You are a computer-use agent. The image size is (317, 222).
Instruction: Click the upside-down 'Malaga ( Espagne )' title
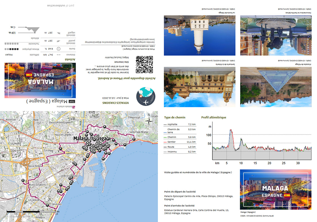[x=47, y=101]
